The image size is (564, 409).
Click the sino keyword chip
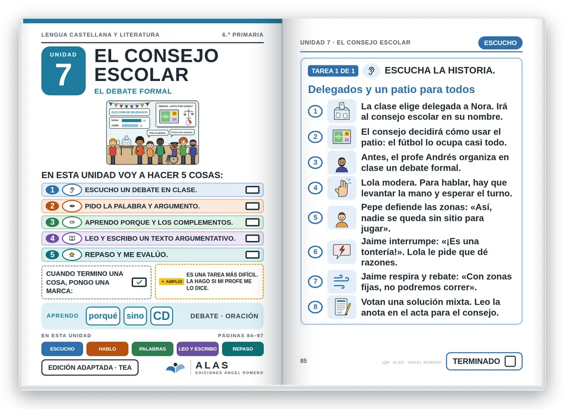(x=135, y=316)
